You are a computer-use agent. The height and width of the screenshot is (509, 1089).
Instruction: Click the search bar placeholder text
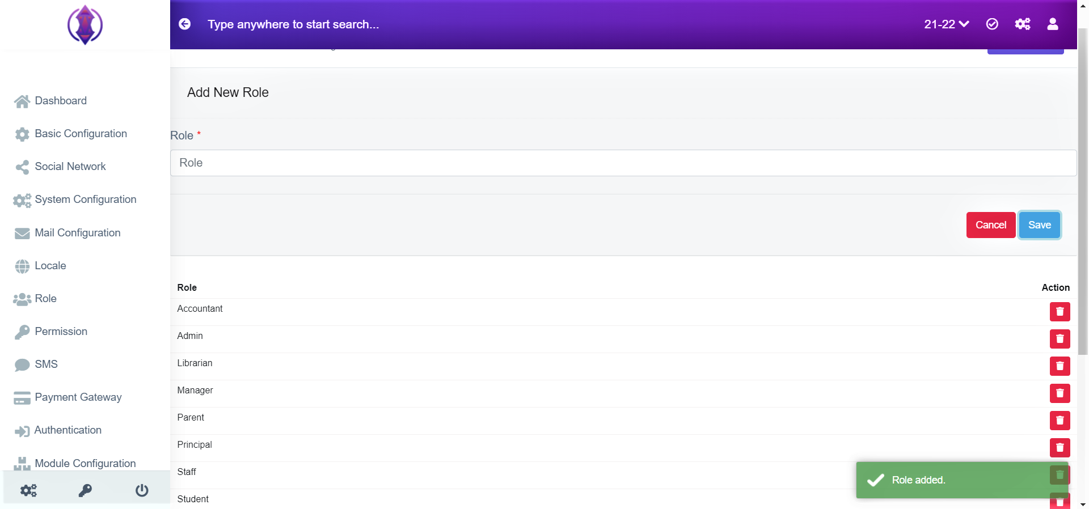[x=293, y=24]
